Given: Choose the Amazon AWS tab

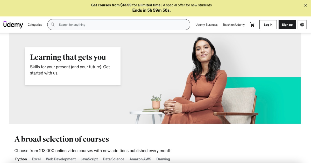Looking at the screenshot, I should coord(140,159).
